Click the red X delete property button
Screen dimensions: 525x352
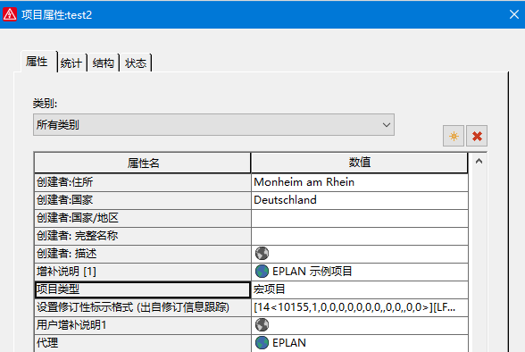pos(477,136)
